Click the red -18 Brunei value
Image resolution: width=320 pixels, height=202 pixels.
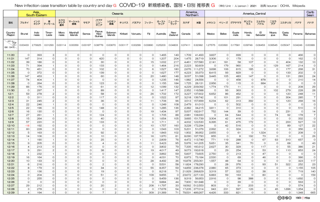[26, 125]
